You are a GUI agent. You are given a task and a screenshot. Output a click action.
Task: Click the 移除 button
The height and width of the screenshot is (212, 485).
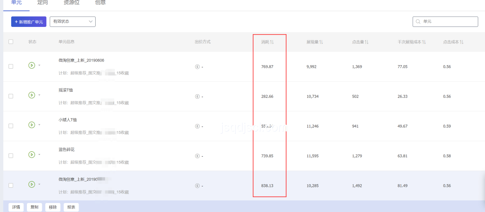(x=53, y=208)
